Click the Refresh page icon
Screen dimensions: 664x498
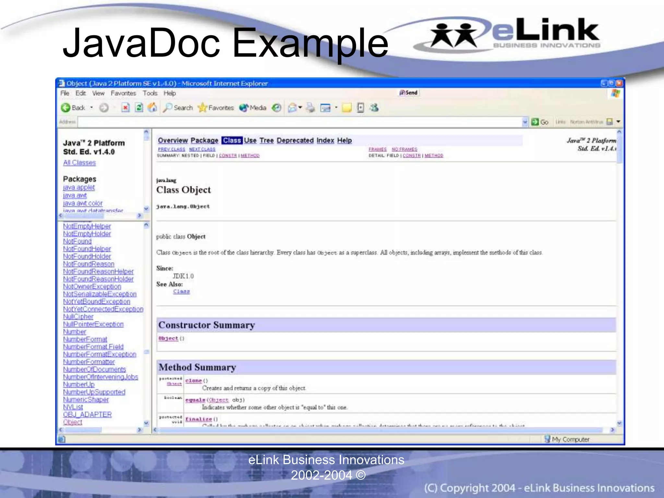tap(139, 108)
